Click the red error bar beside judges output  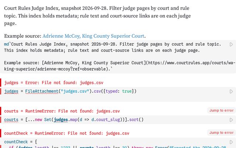1,83
